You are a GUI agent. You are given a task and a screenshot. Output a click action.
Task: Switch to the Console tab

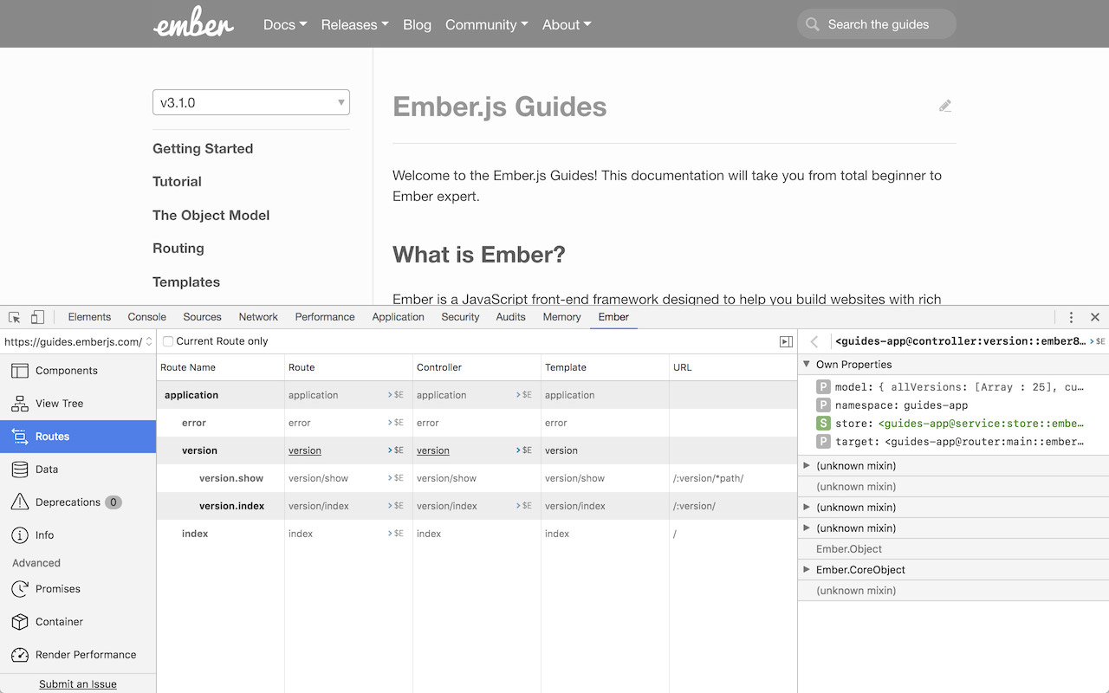(146, 317)
